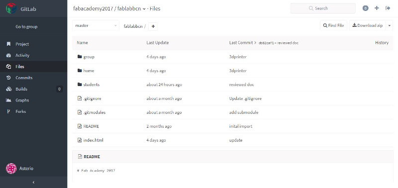Click the Asterio user avatar

point(11,169)
